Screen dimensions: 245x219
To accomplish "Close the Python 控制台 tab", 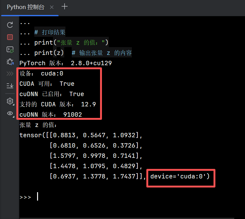I will point(52,7).
